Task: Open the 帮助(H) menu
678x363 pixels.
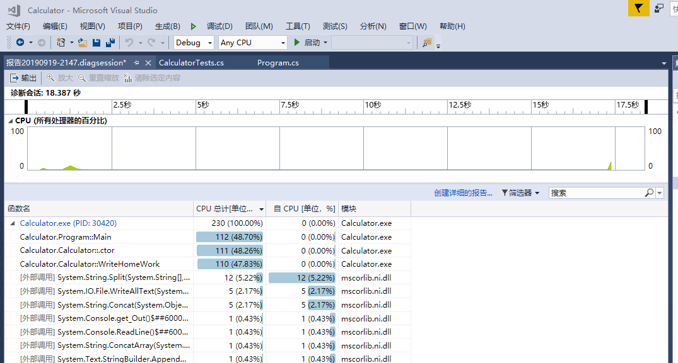Action: click(x=452, y=26)
